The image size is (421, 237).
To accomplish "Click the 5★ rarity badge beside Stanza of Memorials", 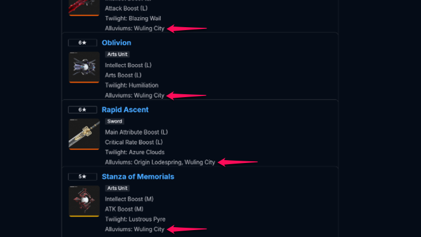I will coord(82,177).
